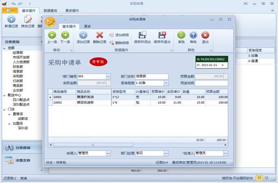Open quick access dropdown in dialog title

point(65,19)
